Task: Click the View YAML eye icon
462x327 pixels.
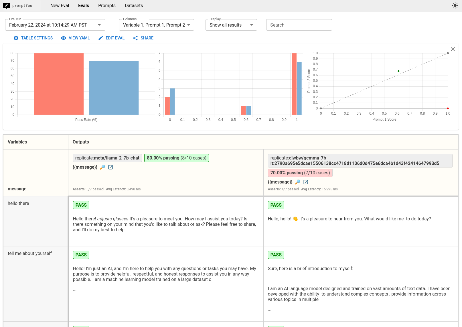Action: coord(64,38)
